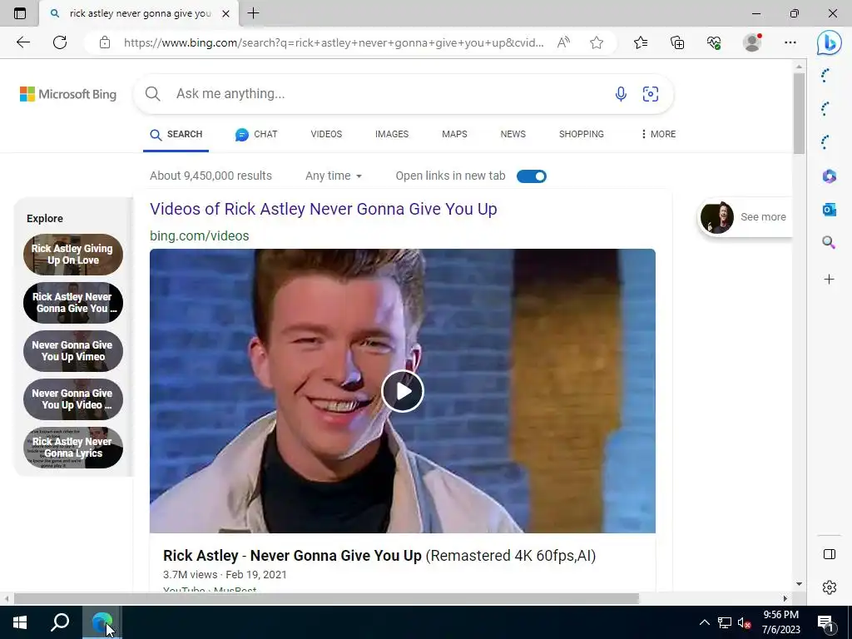
Task: Open the network tray icon
Action: point(725,622)
